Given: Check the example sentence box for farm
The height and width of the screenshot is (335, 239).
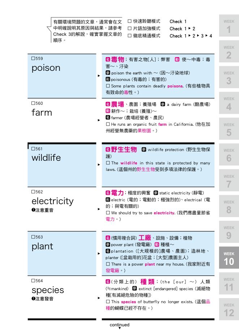Looking at the screenshot, I should [x=108, y=124].
